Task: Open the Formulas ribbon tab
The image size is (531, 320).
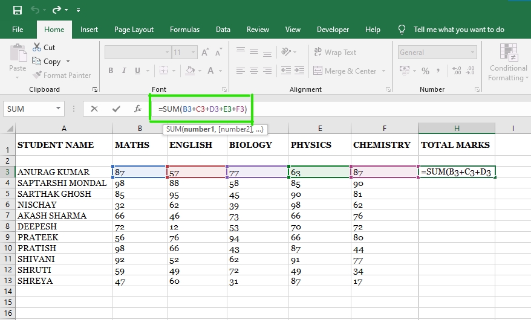Action: pos(184,30)
